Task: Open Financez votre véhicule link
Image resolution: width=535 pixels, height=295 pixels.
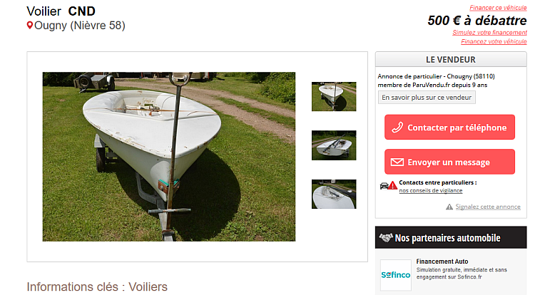Action: pos(494,41)
